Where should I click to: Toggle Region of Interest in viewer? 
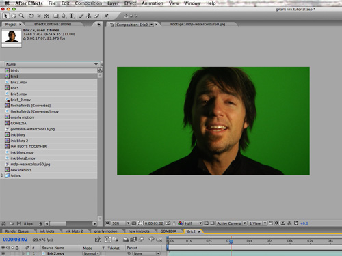coord(207,223)
